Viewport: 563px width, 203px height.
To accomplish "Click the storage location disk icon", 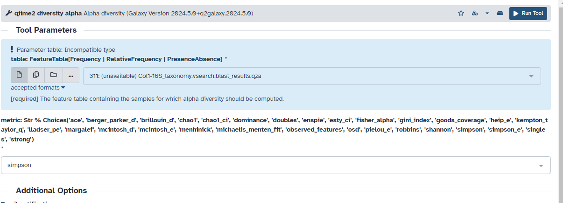I will [x=500, y=14].
